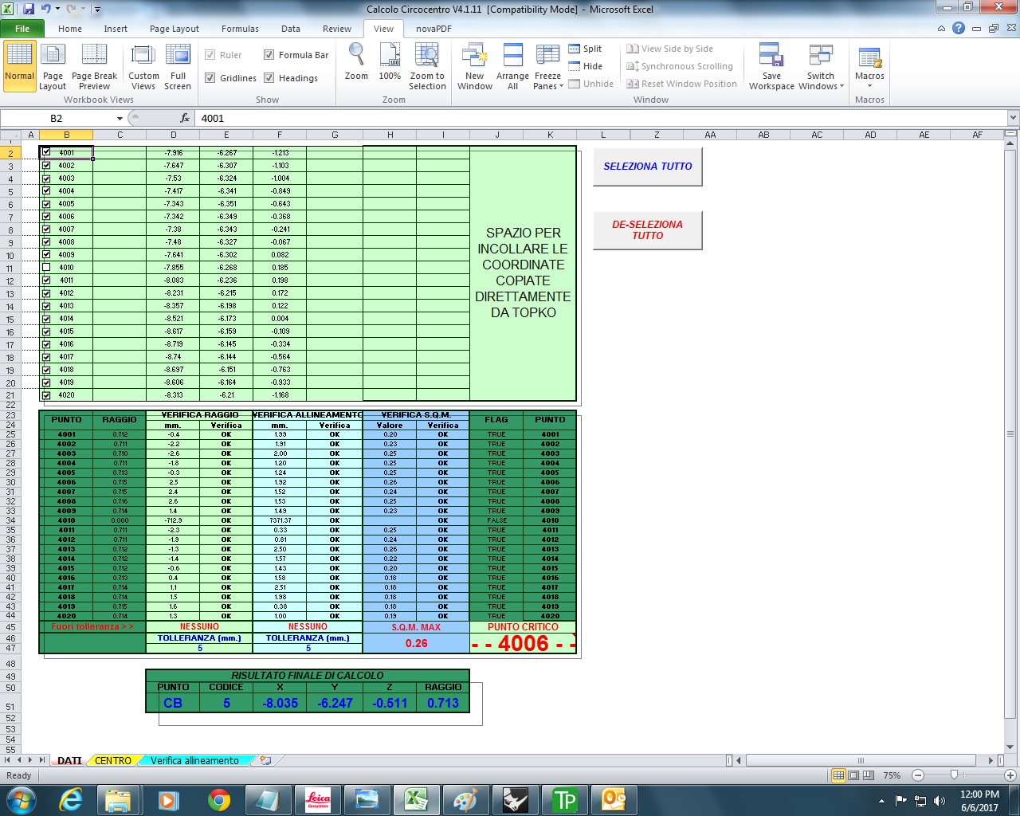Switch to Page Break Preview view

pos(94,65)
